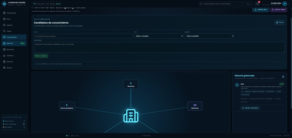Click the knowledge description textarea

(x=159, y=47)
